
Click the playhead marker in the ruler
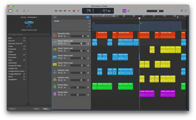coord(139,18)
